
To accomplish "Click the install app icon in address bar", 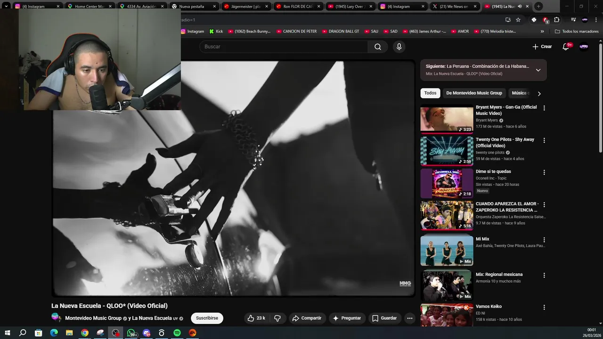I will (508, 20).
